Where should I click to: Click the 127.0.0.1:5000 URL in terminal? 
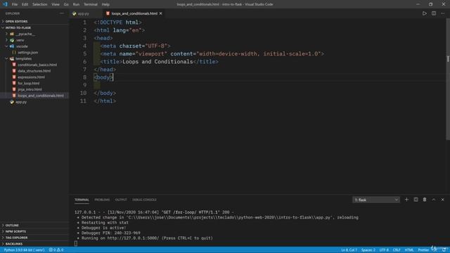tap(133, 238)
